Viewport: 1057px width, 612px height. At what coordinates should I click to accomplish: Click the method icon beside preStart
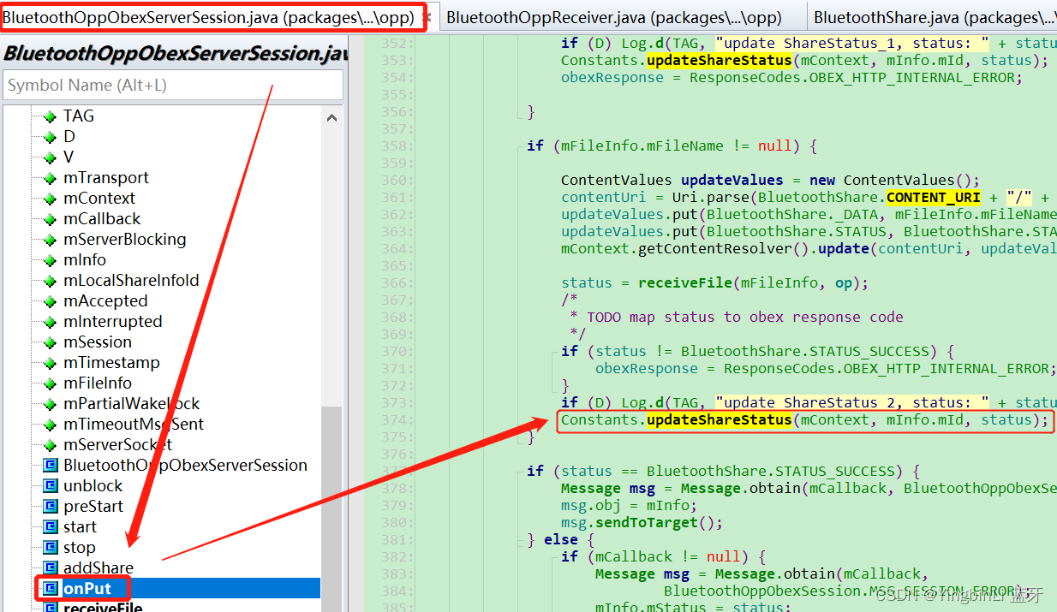[x=50, y=507]
